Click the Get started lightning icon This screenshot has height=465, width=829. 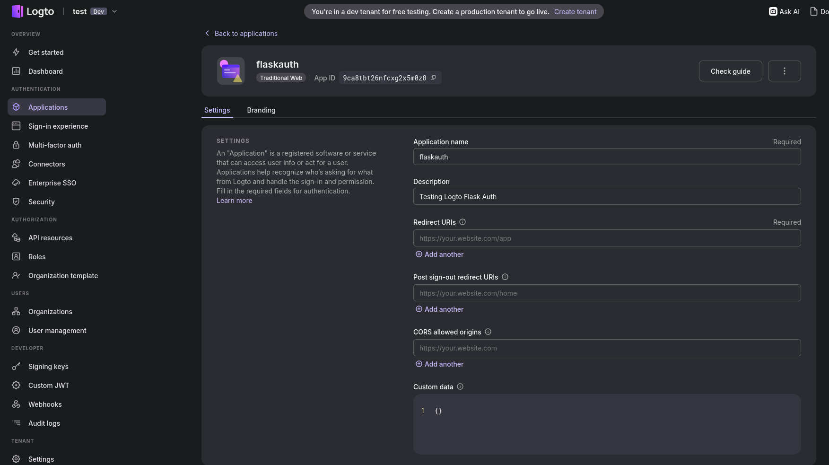[x=16, y=53]
